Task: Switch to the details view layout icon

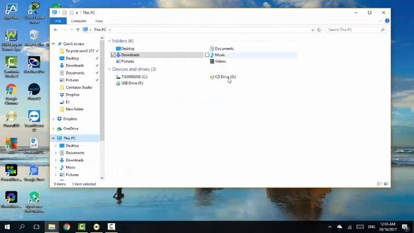Action: tap(380, 184)
